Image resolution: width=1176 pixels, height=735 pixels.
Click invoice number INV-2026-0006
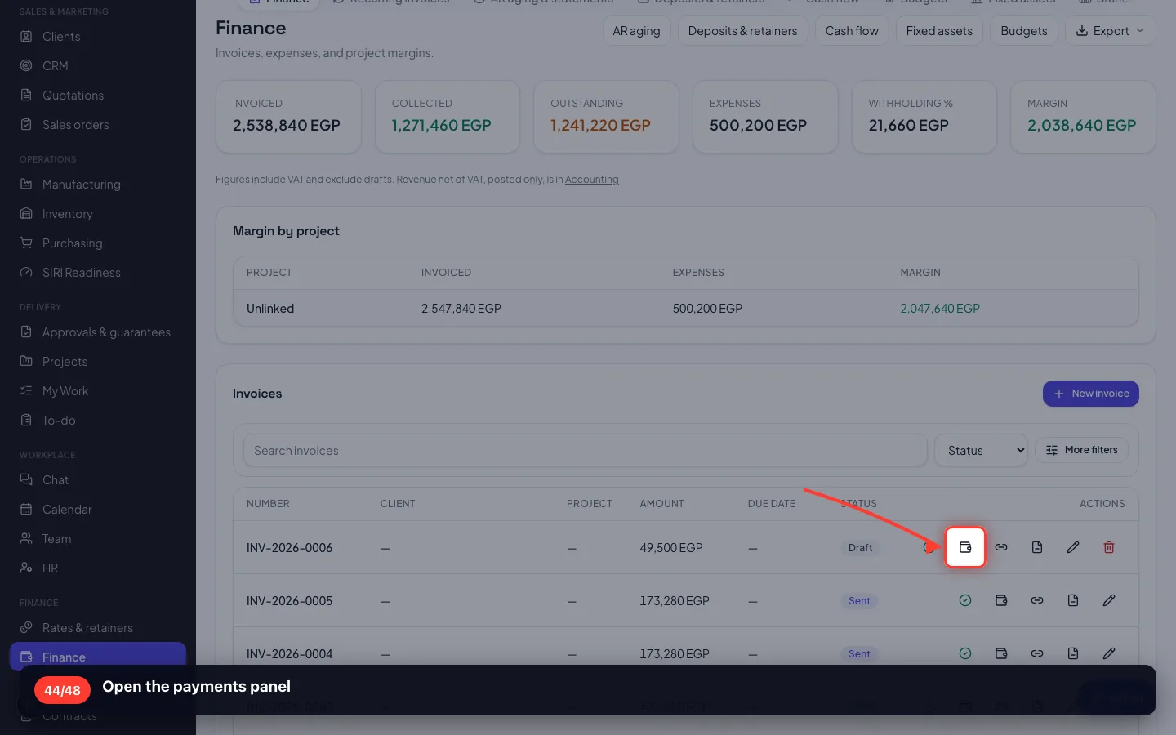(289, 548)
